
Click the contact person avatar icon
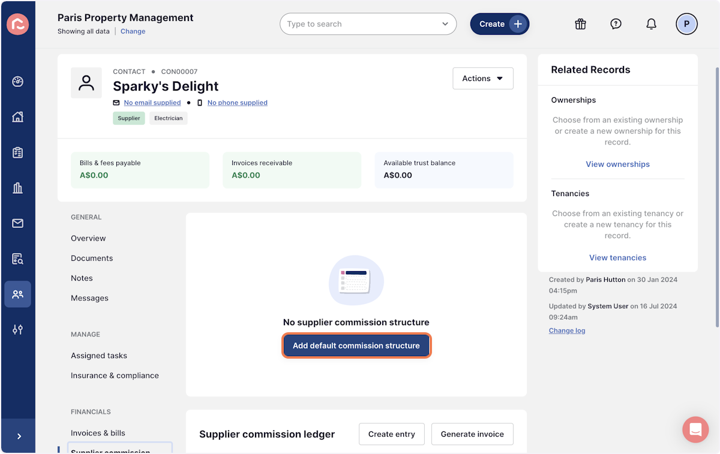(86, 83)
